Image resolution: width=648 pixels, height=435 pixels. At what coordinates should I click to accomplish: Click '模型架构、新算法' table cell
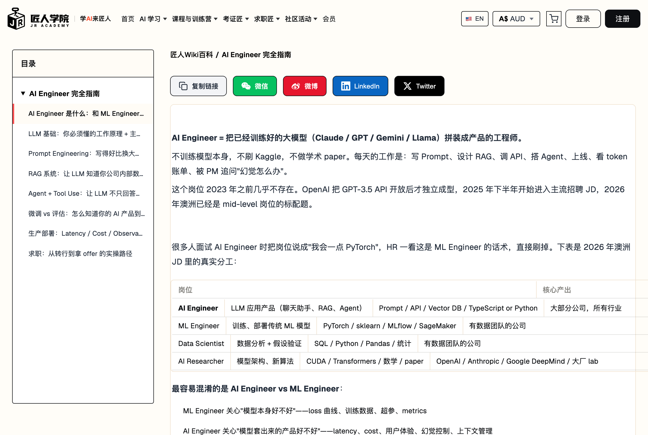265,361
